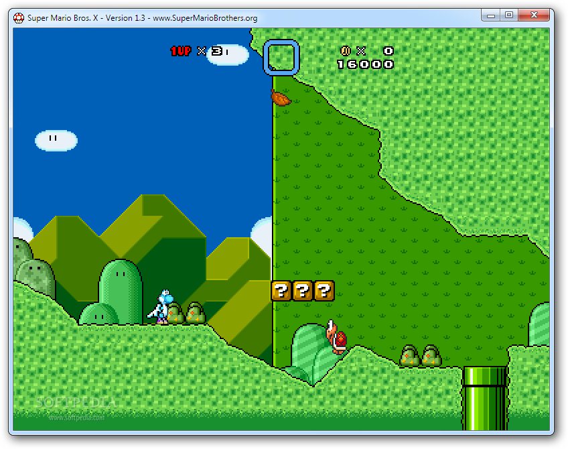Click the gold coin counter icon
The image size is (568, 449).
coord(345,51)
